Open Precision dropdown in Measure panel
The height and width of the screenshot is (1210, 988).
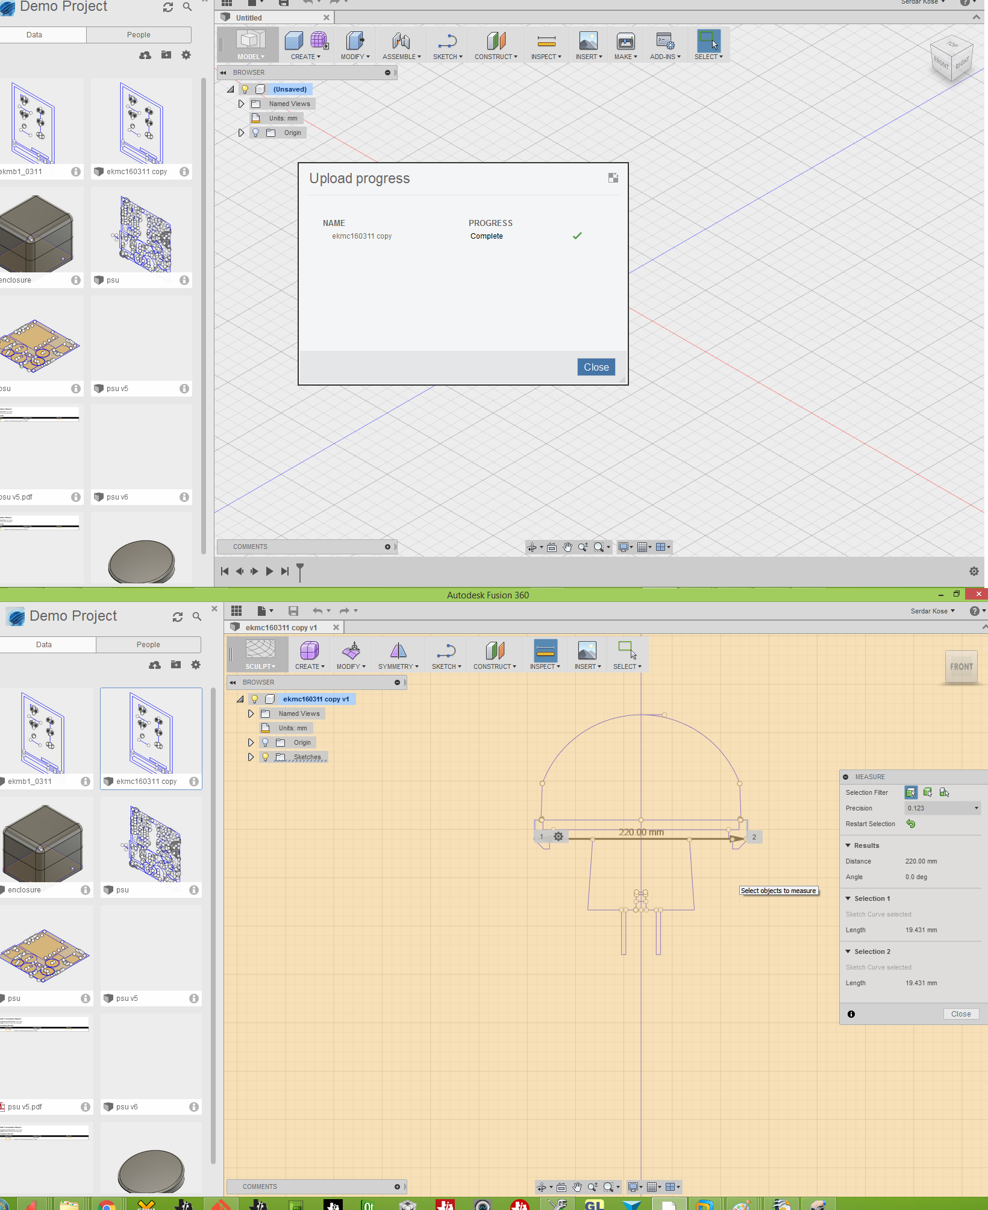pyautogui.click(x=943, y=808)
